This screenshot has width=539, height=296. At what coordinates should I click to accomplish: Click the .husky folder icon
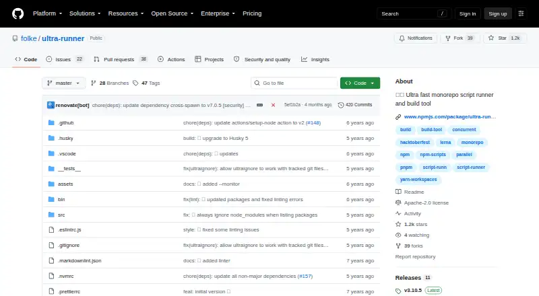[x=51, y=138]
